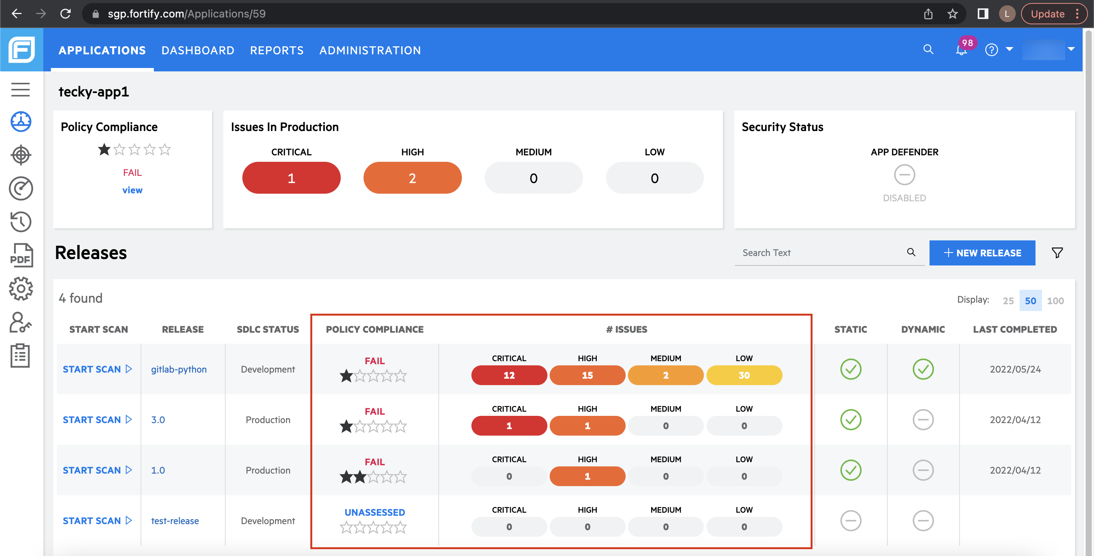Viewport: 1094px width, 556px height.
Task: Click the dashboard gauge icon in the sidebar
Action: tap(21, 122)
